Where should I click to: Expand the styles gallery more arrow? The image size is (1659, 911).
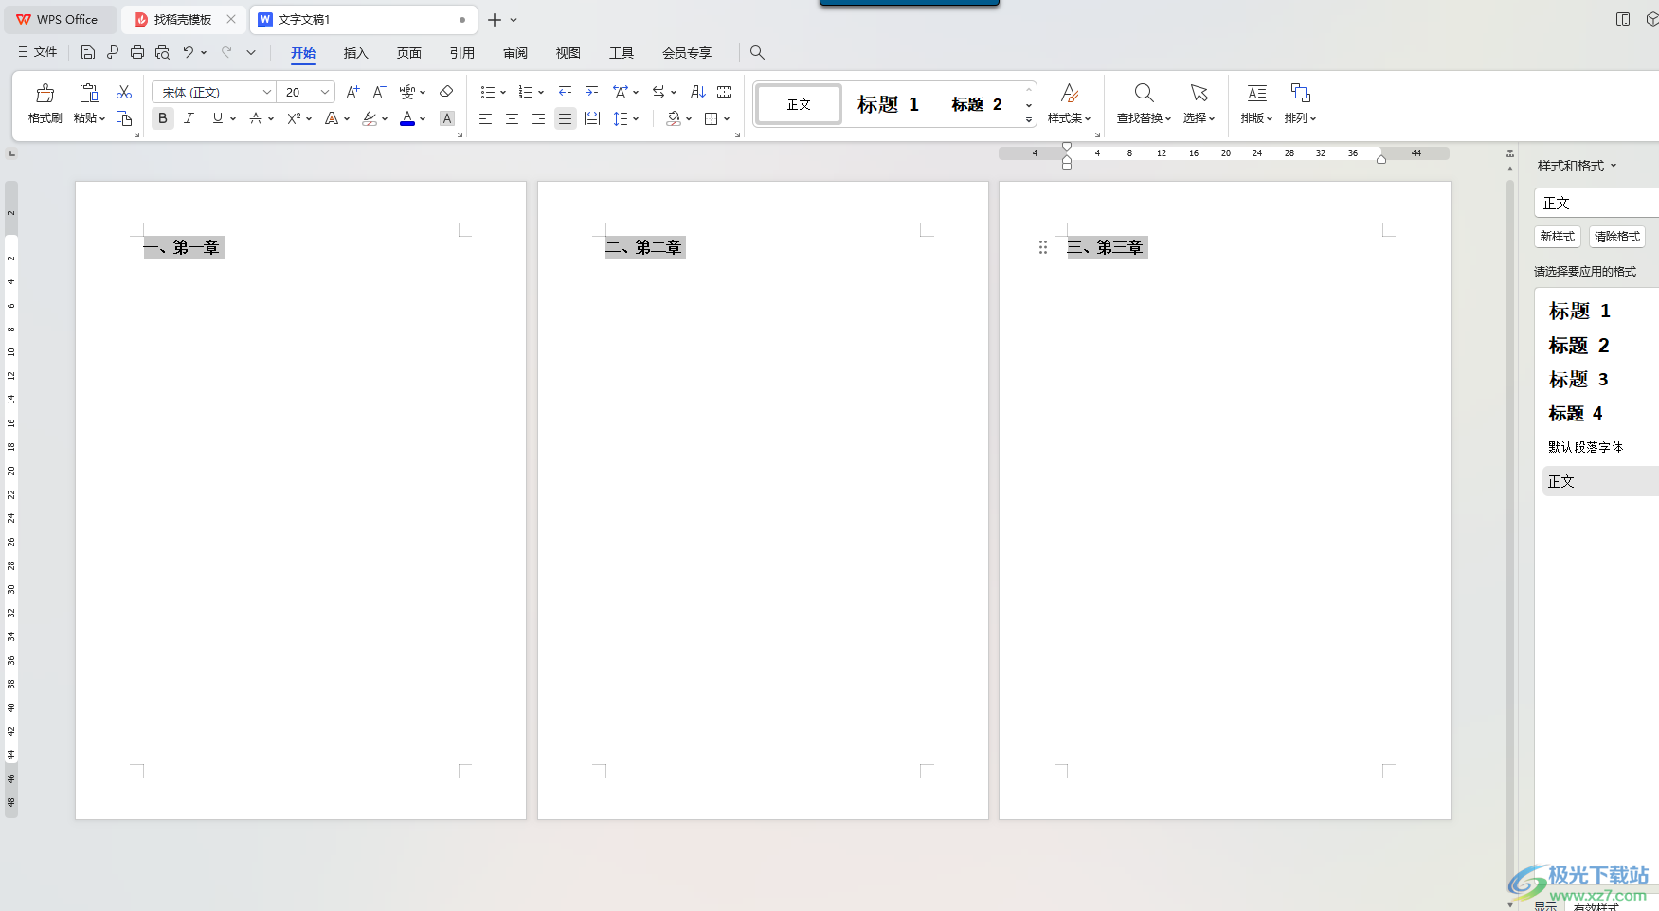pyautogui.click(x=1029, y=119)
